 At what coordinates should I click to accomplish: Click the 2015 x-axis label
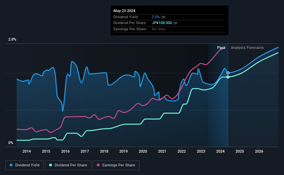[46, 151]
